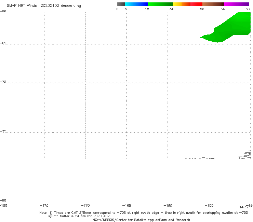Click the 34 label under the color bar
Screen dimensions: 253x222
pos(171,9)
